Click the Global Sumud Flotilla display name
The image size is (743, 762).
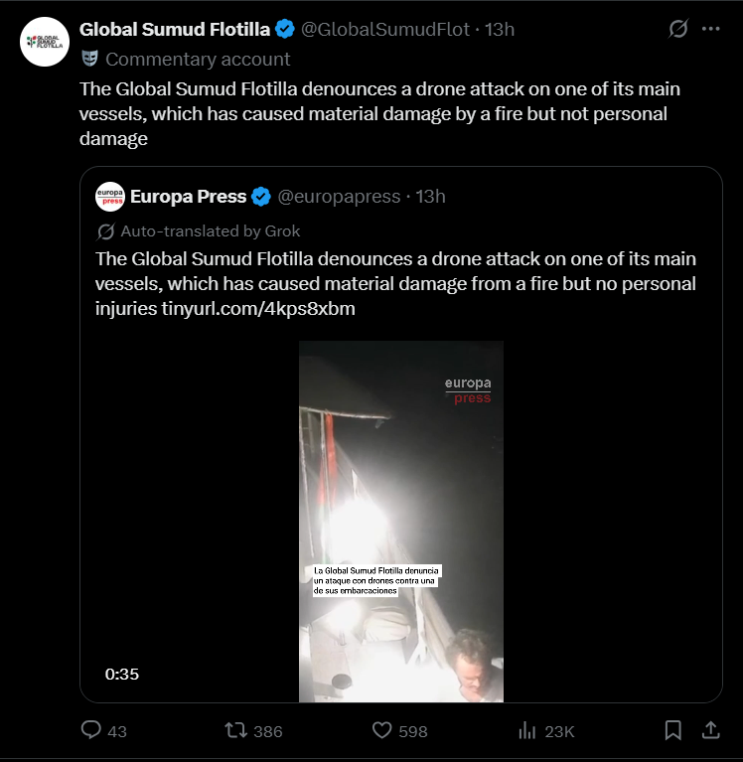coord(174,29)
